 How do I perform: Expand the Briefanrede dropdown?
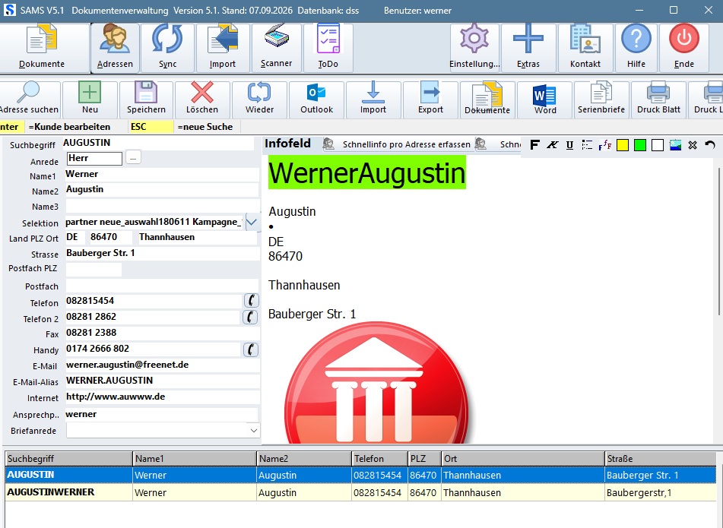click(254, 430)
